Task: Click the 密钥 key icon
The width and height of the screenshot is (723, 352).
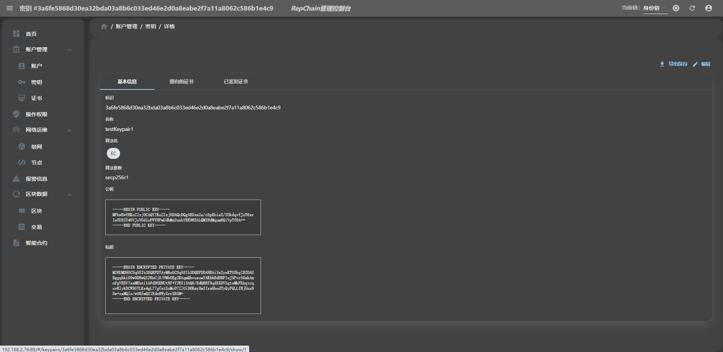Action: click(22, 82)
